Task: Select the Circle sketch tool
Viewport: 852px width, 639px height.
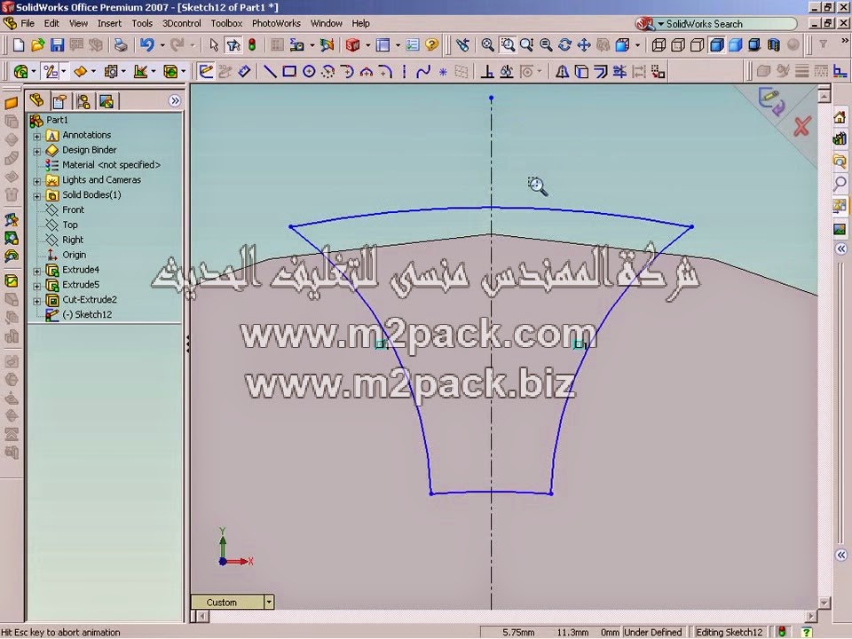Action: 309,72
